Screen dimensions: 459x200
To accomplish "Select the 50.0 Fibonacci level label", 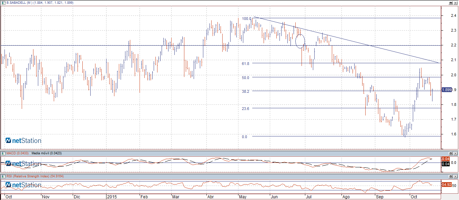I will (245, 78).
